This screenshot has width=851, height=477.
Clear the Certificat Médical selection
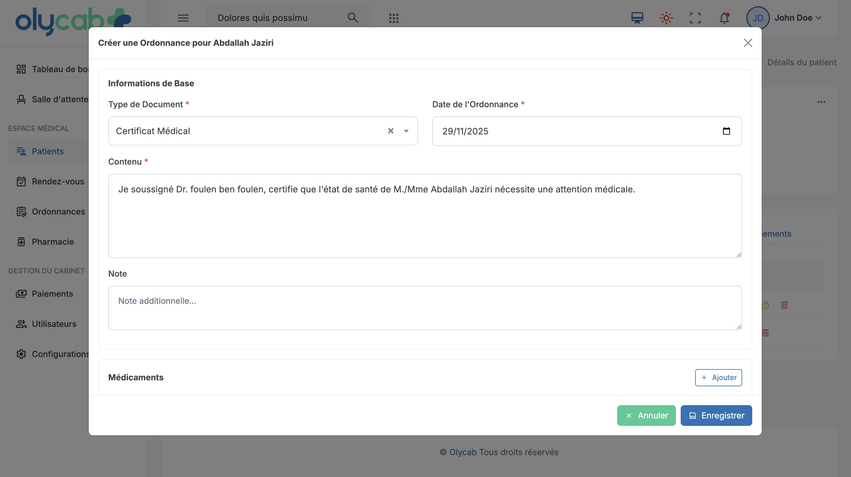391,131
